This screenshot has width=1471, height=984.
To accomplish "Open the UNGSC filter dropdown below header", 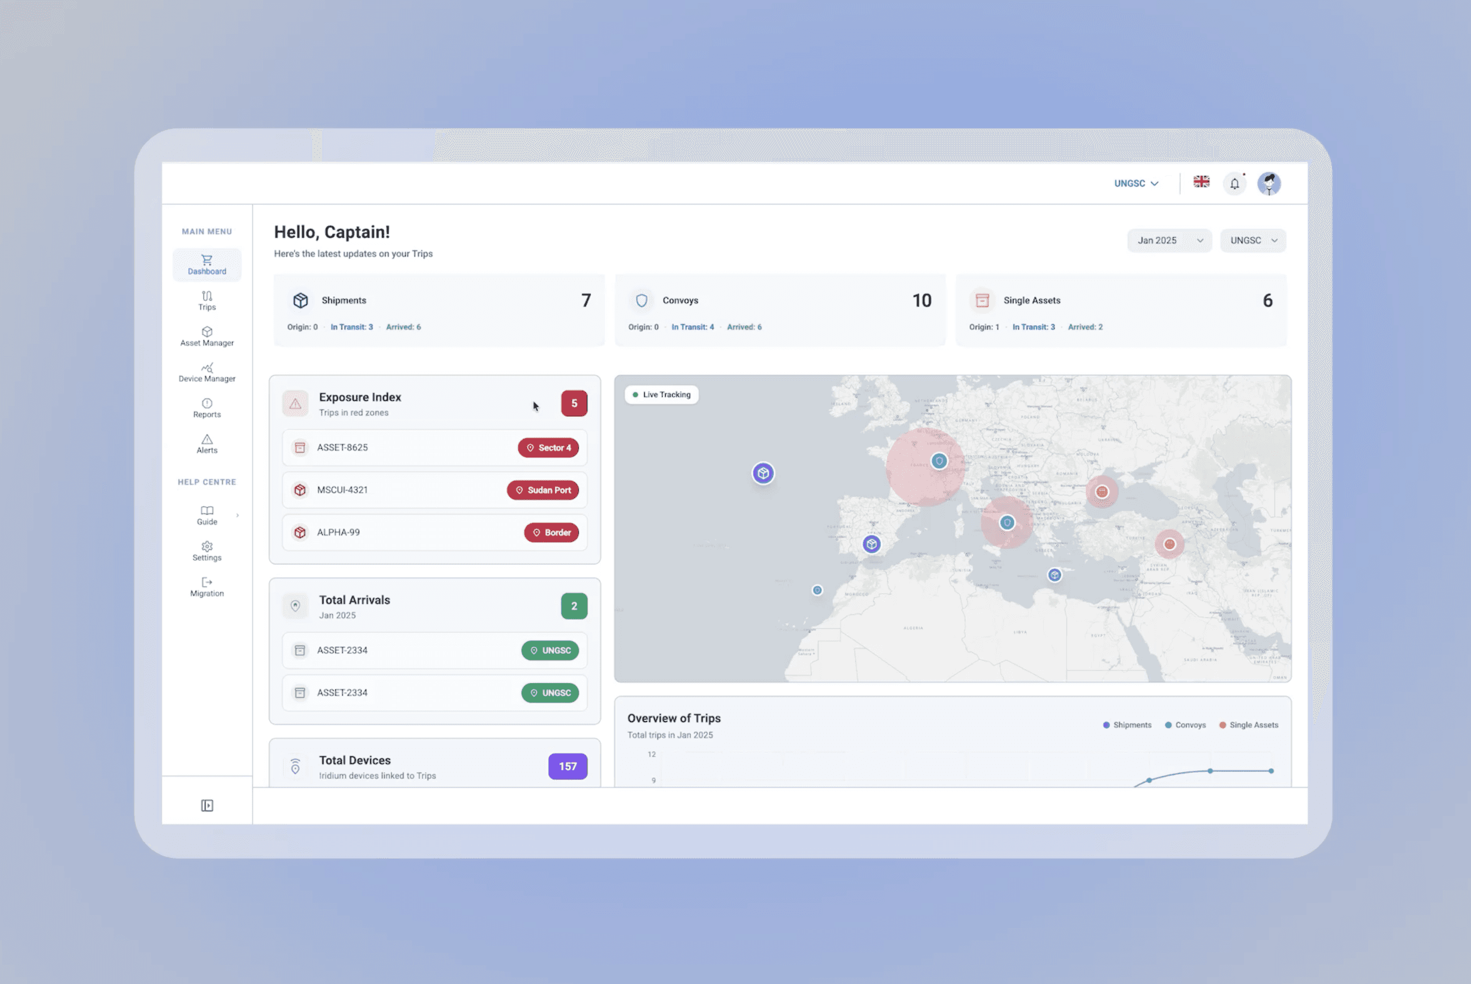I will coord(1253,240).
